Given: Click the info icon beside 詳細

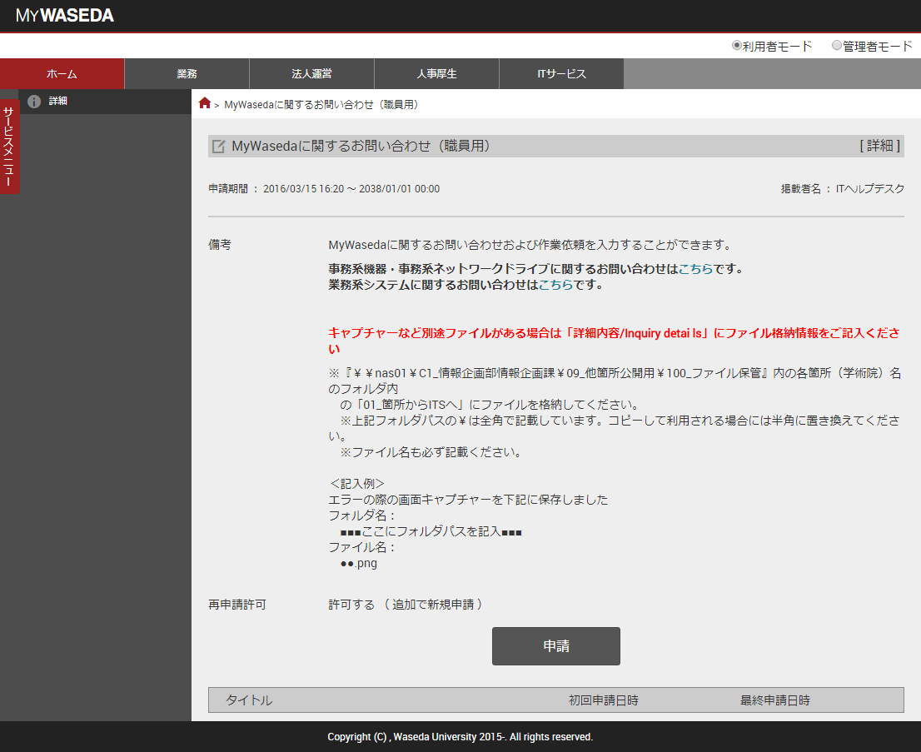Looking at the screenshot, I should click(34, 101).
